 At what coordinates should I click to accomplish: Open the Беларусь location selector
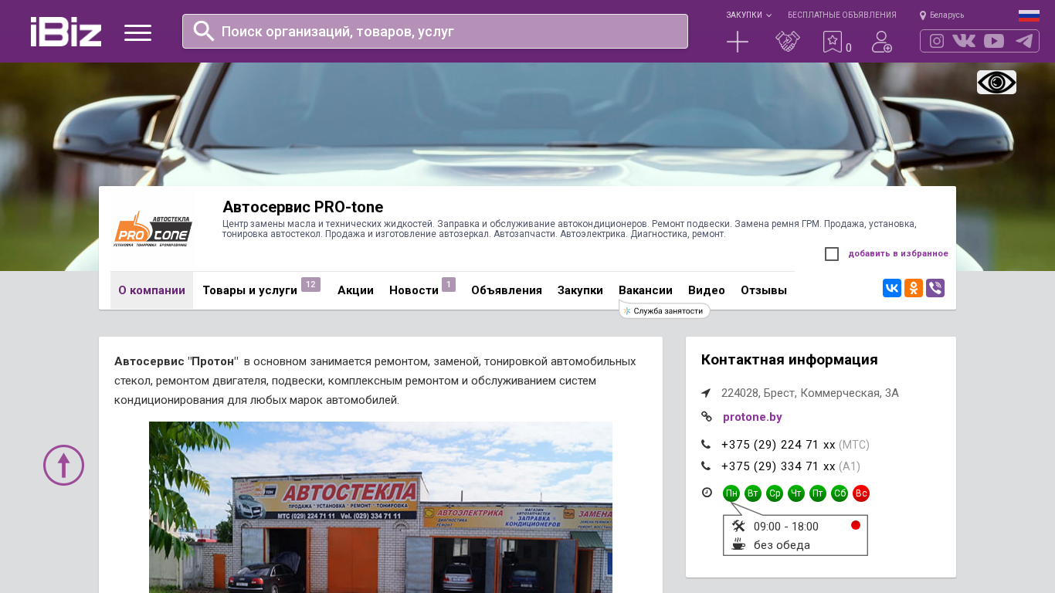[941, 15]
